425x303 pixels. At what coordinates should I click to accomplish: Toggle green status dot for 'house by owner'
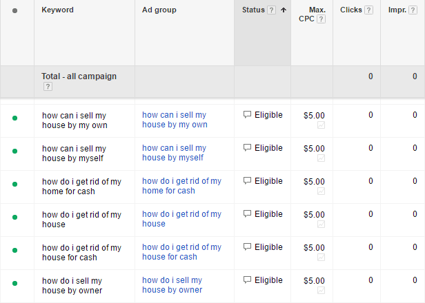tap(15, 283)
